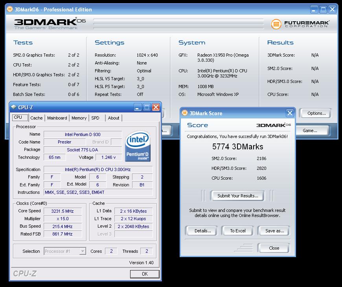
Task: Open the Mainboard tab in CPU-Z
Action: 57,118
